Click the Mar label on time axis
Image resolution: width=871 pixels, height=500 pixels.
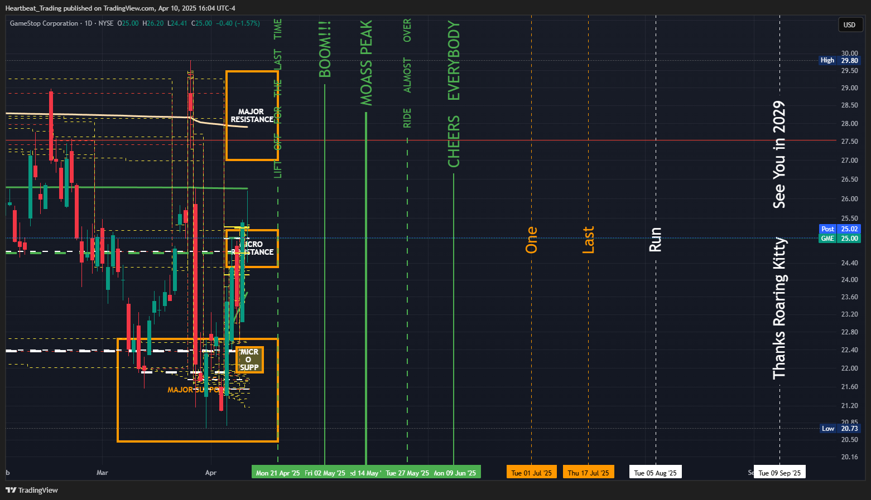[x=102, y=473]
